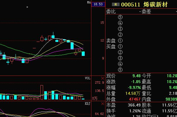The height and width of the screenshot is (117, 177).
Task: Select sell order level 5 circle
Action: click(120, 17)
